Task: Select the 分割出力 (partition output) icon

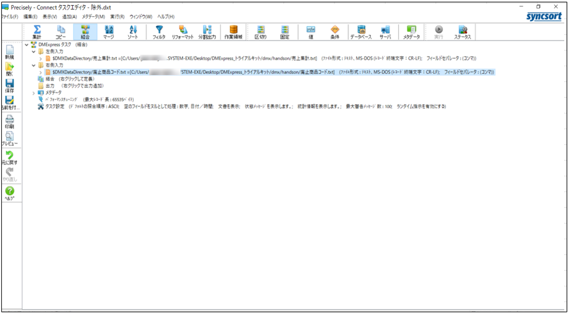Action: pyautogui.click(x=207, y=32)
